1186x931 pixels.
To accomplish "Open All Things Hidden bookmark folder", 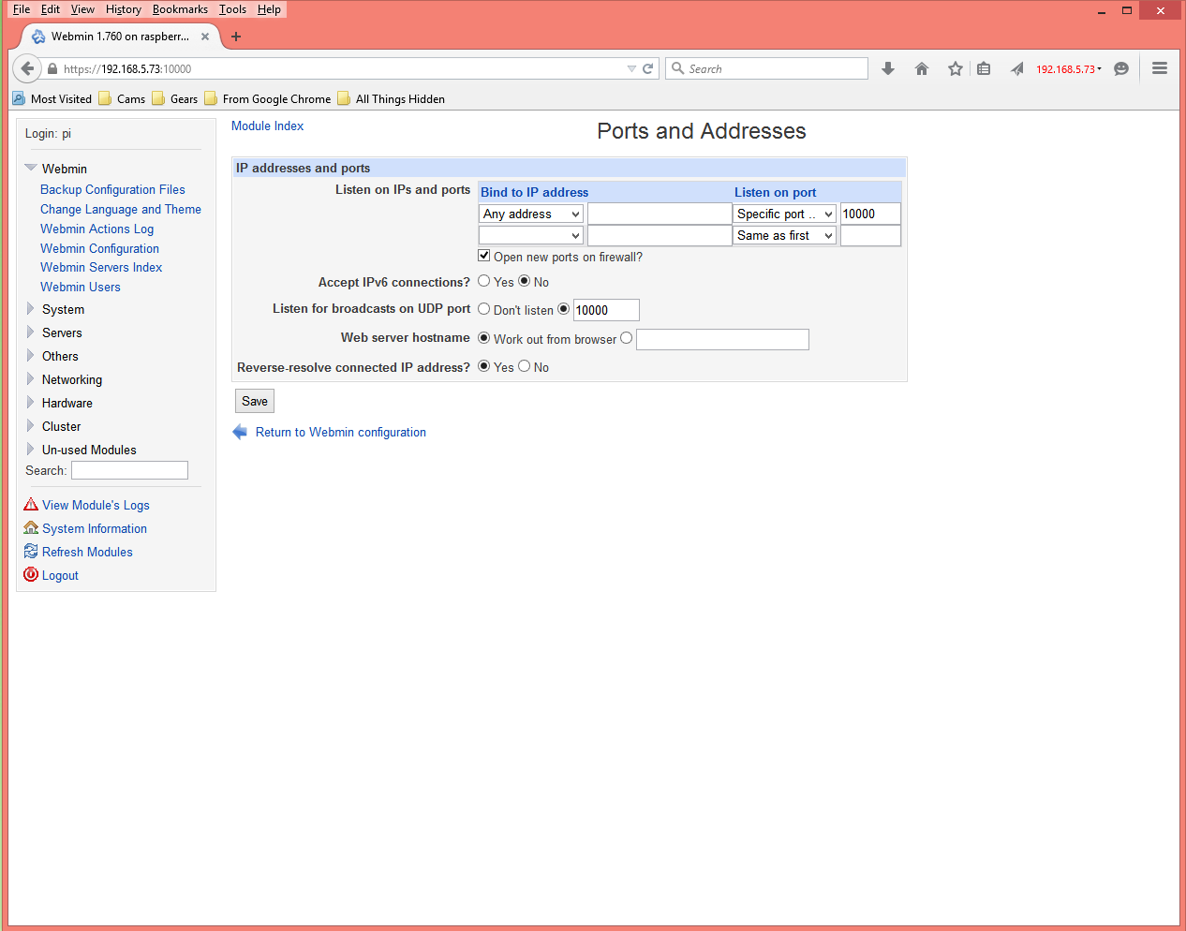I will (x=391, y=98).
